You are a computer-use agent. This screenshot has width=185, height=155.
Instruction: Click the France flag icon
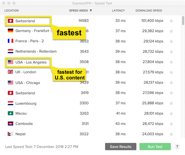[10, 41]
